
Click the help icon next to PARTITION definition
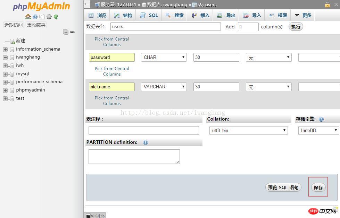(x=146, y=142)
